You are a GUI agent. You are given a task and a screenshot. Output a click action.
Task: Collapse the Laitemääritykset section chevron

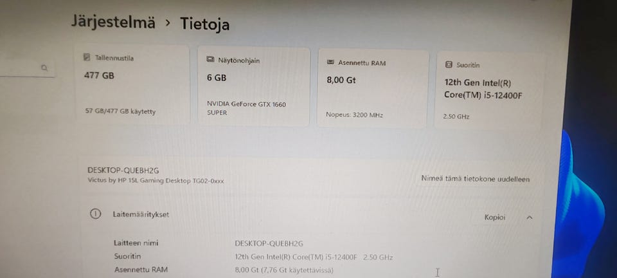[530, 218]
